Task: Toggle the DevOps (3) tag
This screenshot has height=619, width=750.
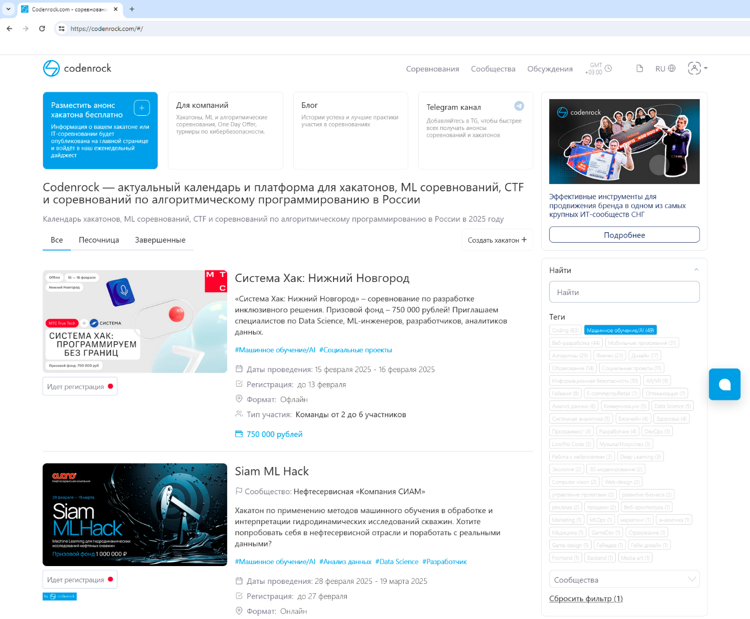Action: tap(657, 431)
